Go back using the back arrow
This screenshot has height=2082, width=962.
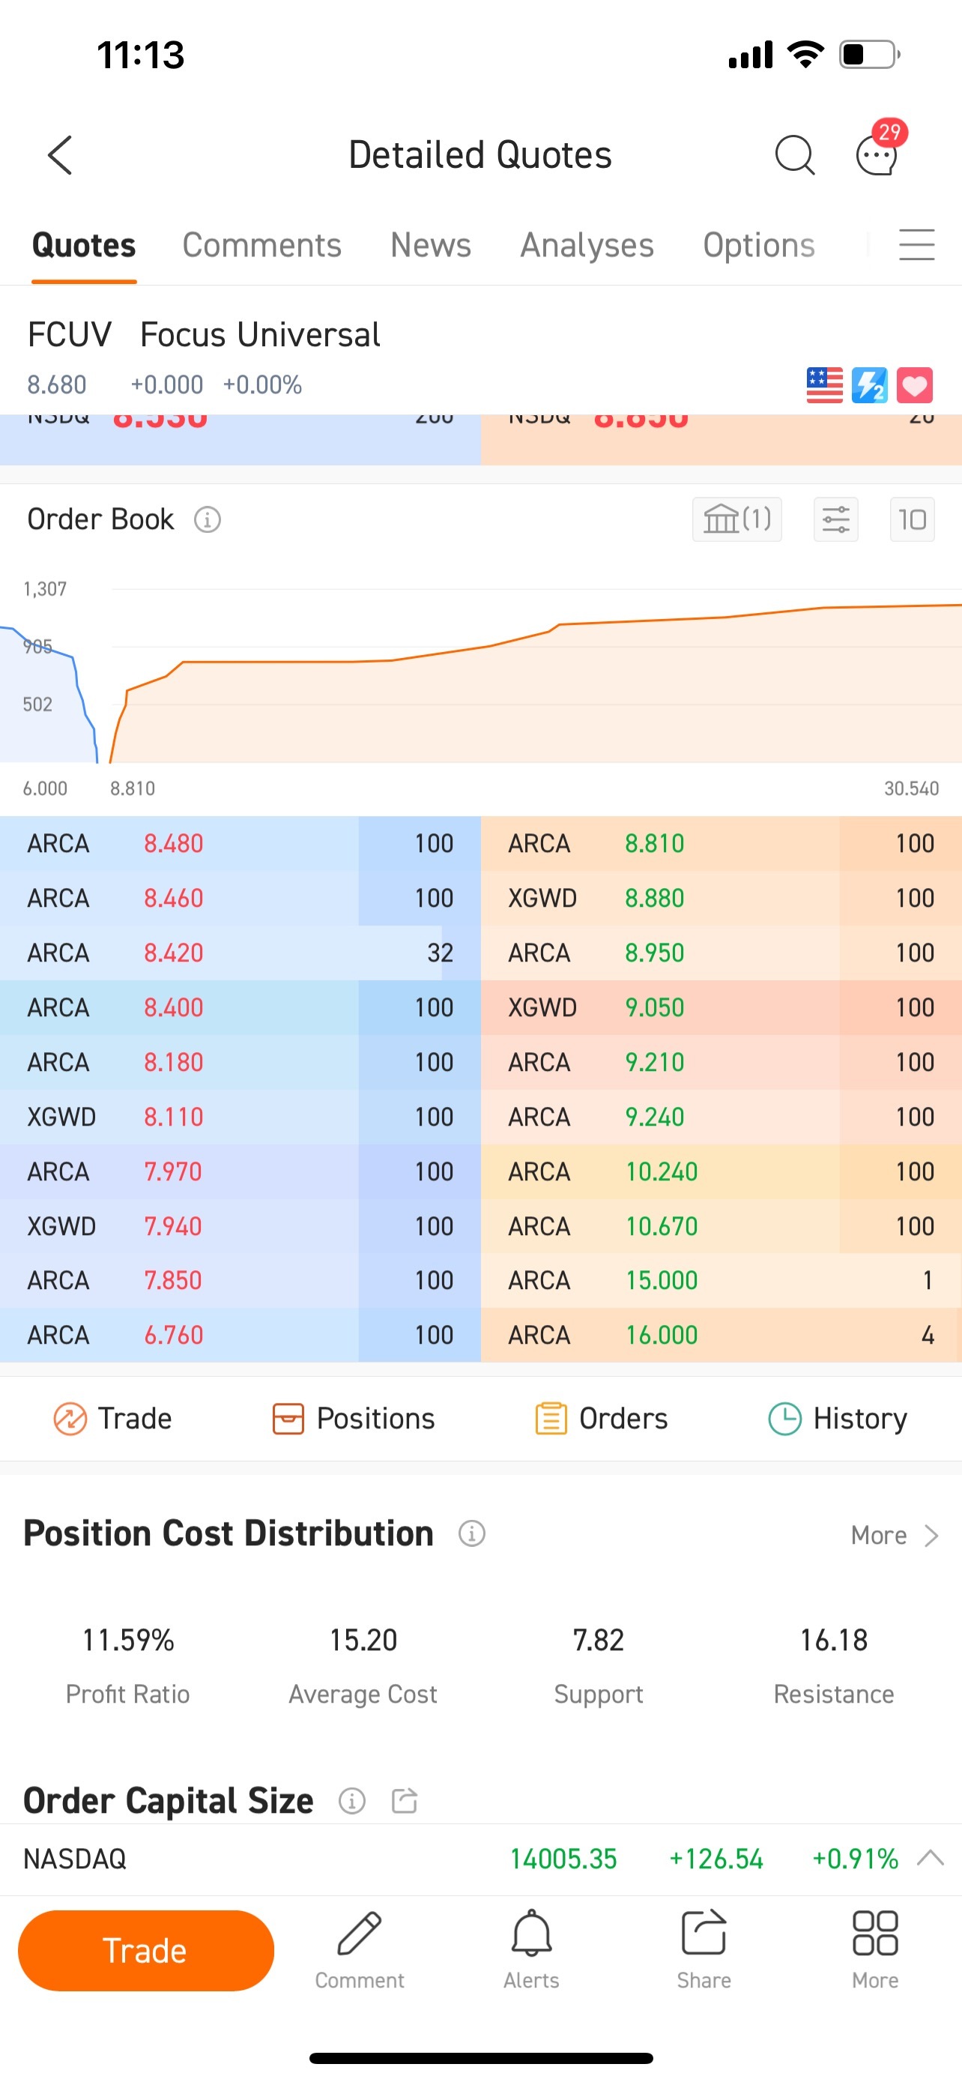(61, 155)
